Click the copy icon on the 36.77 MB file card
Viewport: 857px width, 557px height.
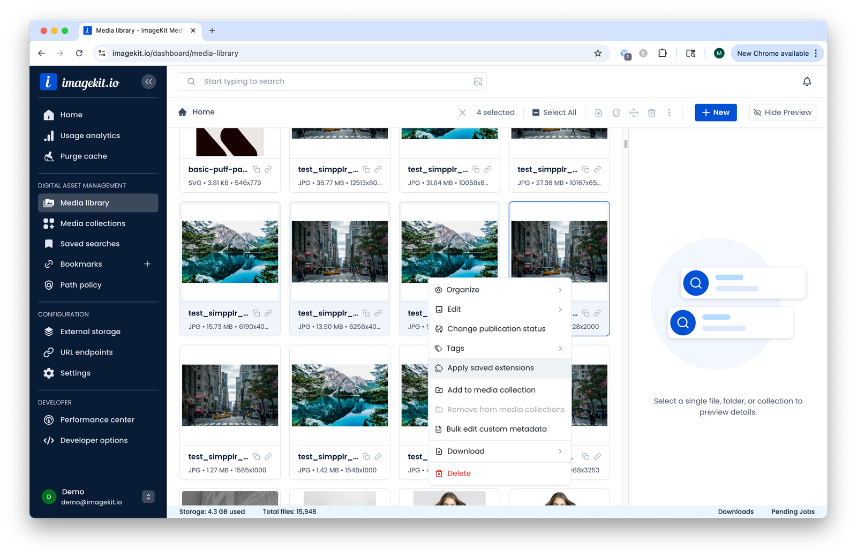click(x=366, y=169)
